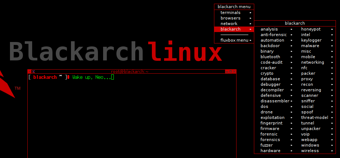Open the scanner submenu

coord(315,95)
